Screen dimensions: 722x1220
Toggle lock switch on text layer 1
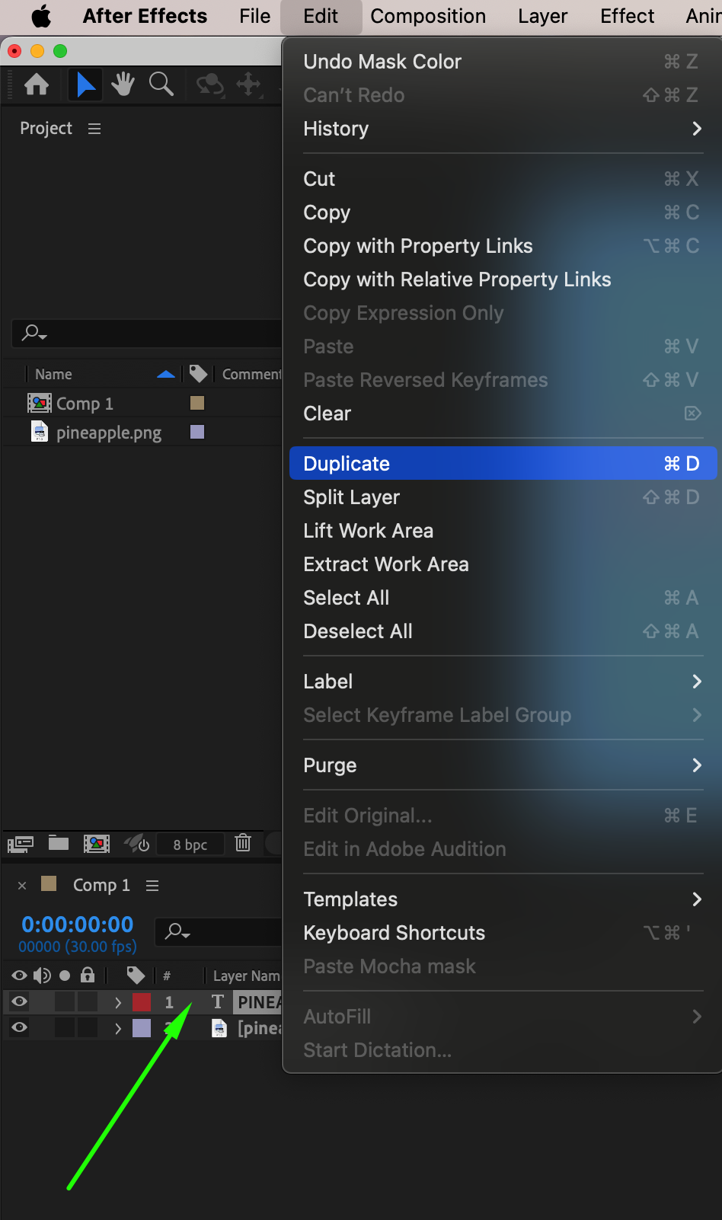click(x=88, y=1001)
